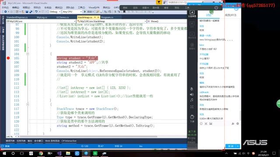The height and width of the screenshot is (157, 280).
Task: Open the Web publish activity panel tab
Action: (x=52, y=141)
